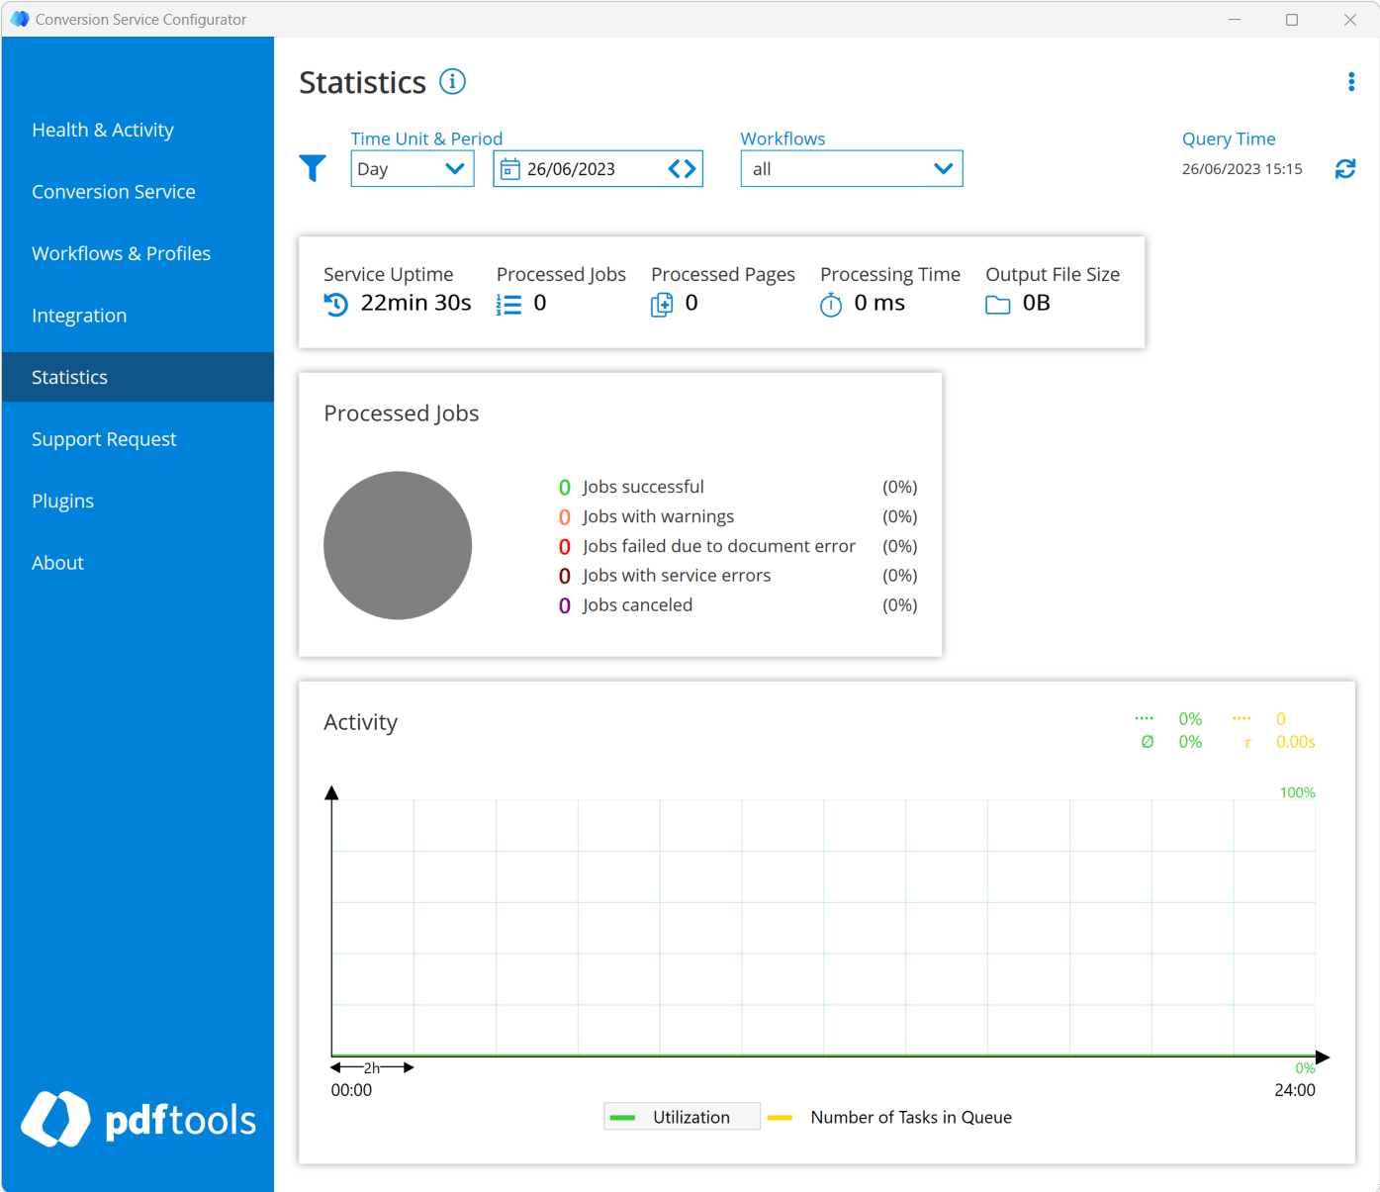Click the calendar icon in the date picker
The height and width of the screenshot is (1192, 1380).
509,168
